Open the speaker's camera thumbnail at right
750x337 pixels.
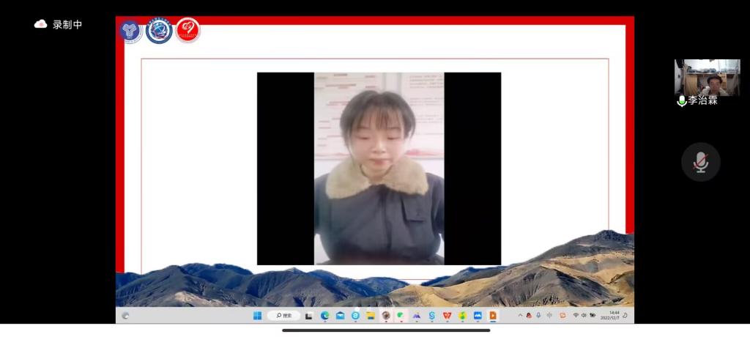point(707,78)
